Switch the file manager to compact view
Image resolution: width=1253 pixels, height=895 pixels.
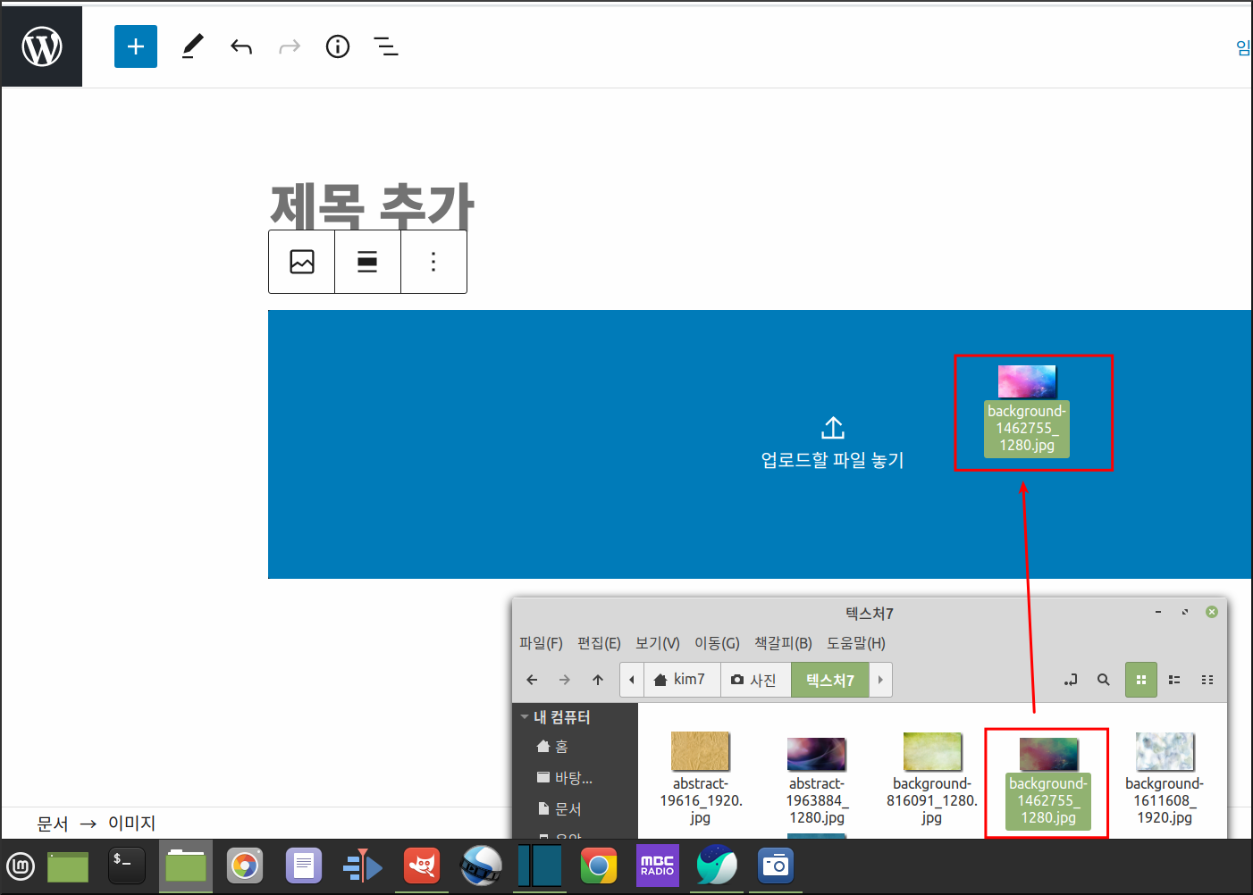pyautogui.click(x=1207, y=680)
